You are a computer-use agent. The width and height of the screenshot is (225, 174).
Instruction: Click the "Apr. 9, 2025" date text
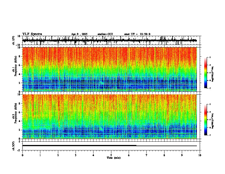[79, 34]
